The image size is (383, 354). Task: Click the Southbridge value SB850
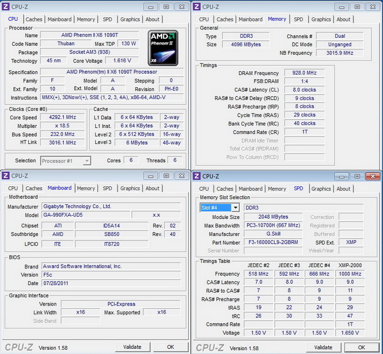(112, 234)
